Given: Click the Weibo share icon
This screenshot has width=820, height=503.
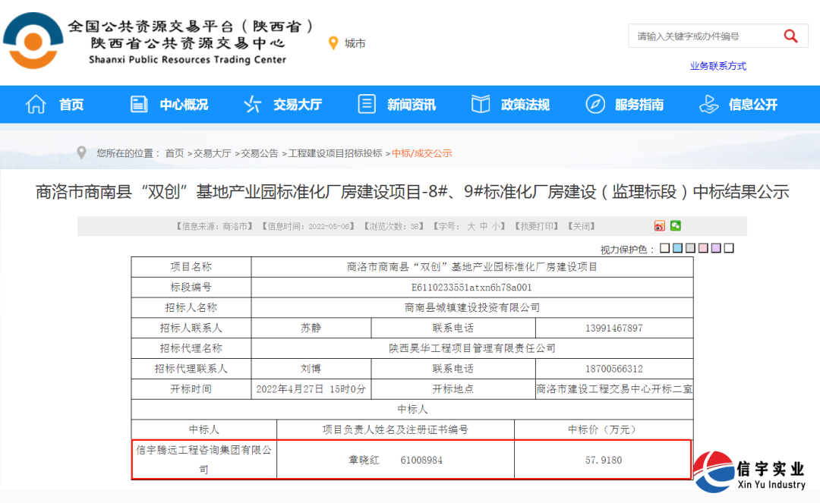Looking at the screenshot, I should 660,226.
